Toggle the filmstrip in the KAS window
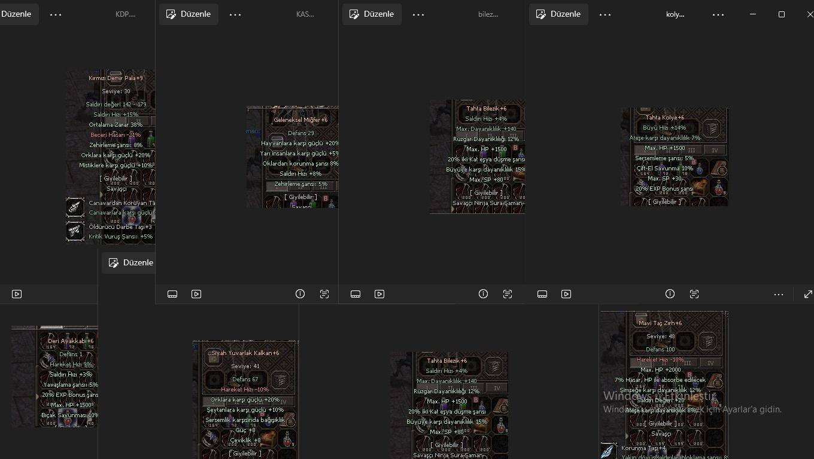 tap(172, 294)
